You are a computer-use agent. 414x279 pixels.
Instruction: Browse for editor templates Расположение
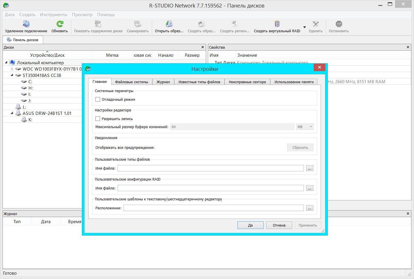click(310, 208)
